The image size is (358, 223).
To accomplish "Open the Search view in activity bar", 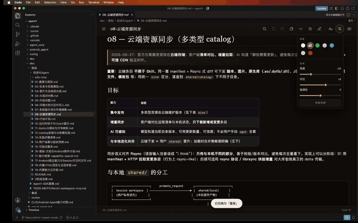I will tap(18, 25).
